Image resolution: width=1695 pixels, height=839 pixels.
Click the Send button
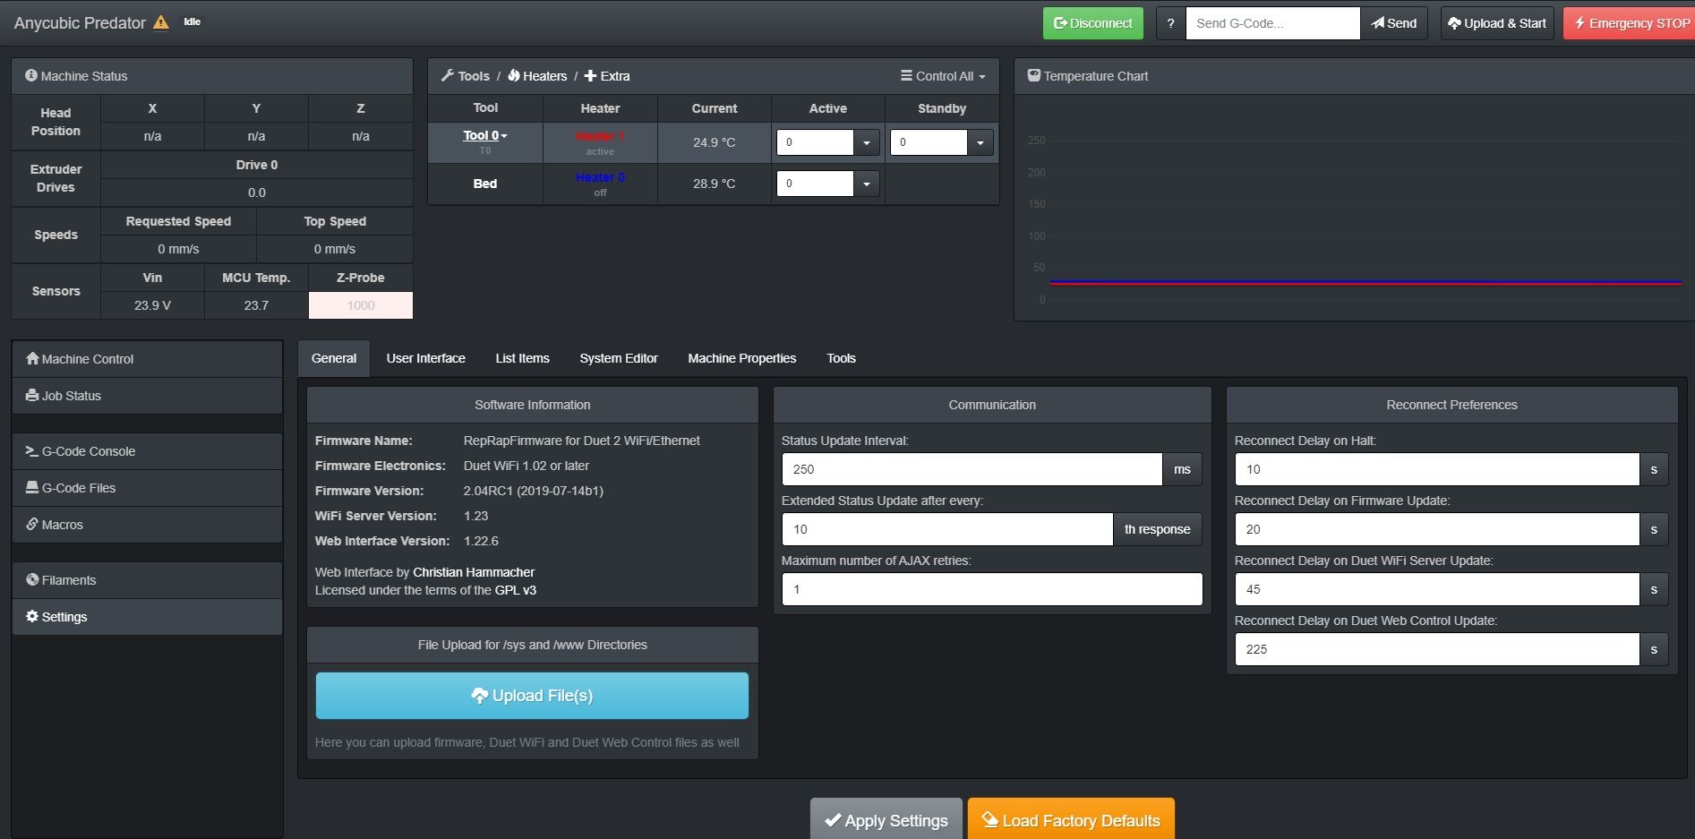(x=1394, y=23)
